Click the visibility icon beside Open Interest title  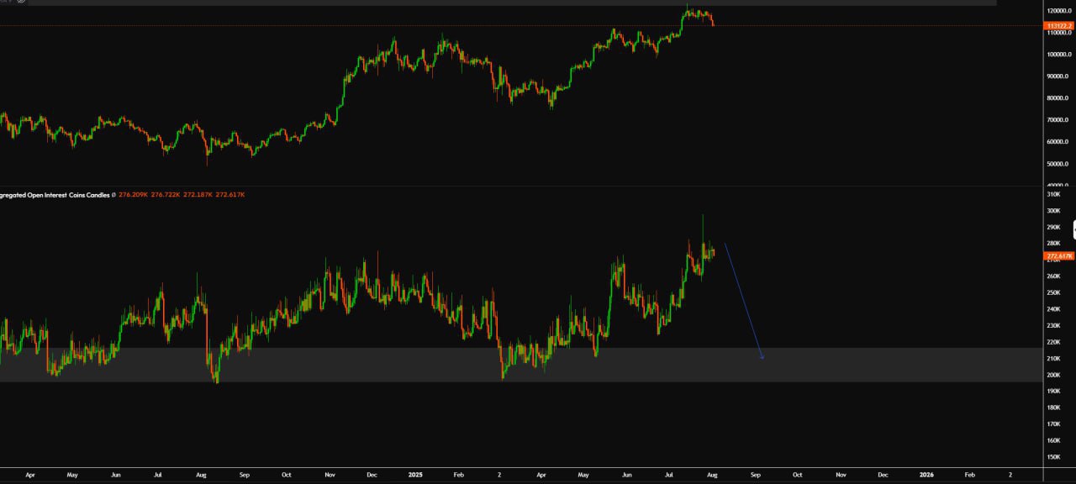(x=113, y=195)
